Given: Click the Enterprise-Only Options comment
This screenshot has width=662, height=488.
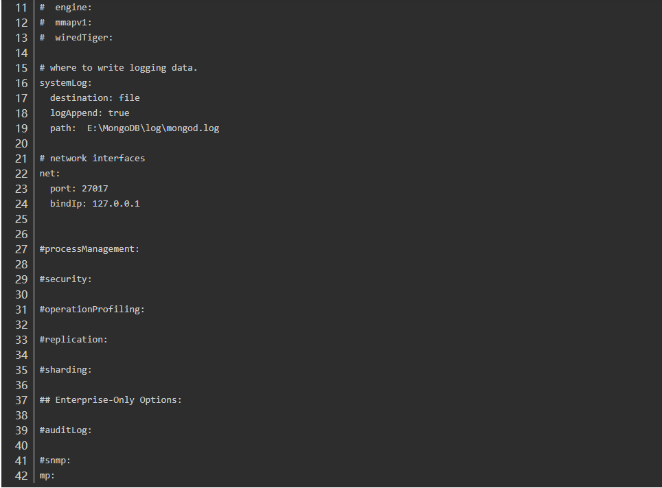Looking at the screenshot, I should [111, 400].
